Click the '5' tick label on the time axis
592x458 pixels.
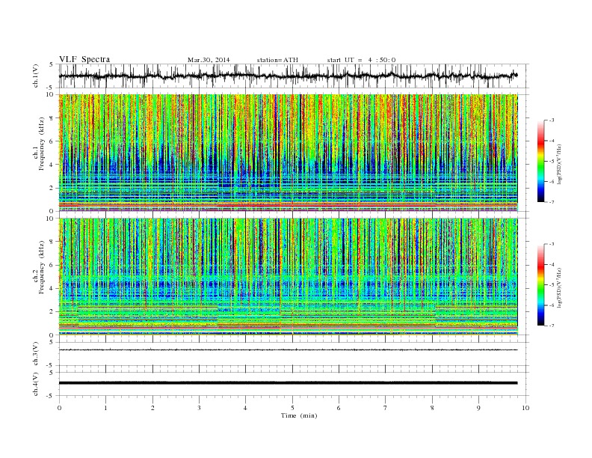pos(292,408)
